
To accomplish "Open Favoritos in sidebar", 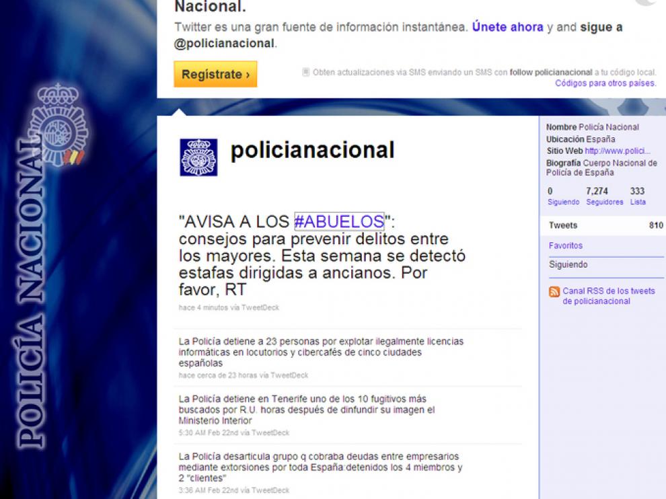I will tap(565, 245).
